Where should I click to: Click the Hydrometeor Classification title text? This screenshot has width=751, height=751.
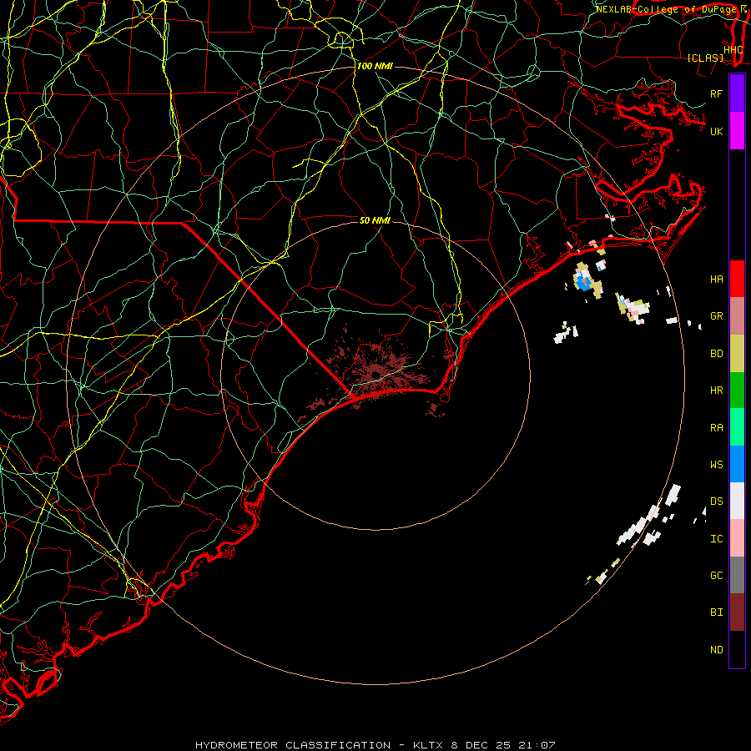pyautogui.click(x=293, y=745)
